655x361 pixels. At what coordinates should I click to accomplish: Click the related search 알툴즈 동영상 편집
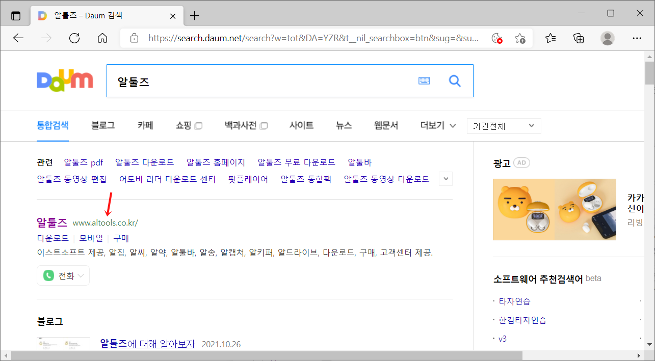72,179
